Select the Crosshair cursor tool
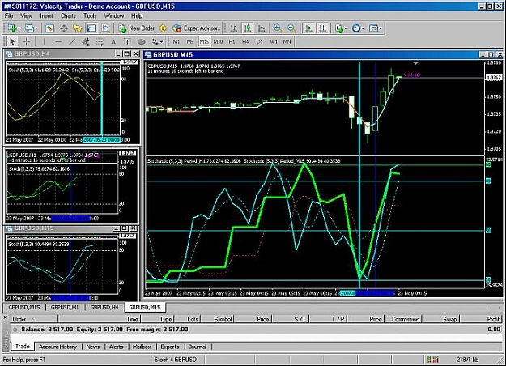 click(26, 41)
